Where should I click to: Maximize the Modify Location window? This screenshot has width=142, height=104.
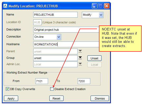(x=101, y=6)
